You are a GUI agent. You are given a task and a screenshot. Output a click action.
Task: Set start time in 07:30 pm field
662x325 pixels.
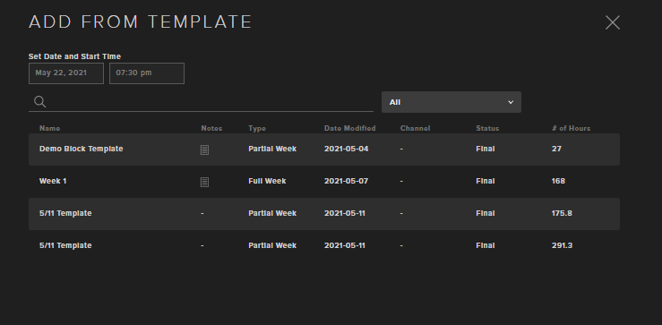click(147, 73)
